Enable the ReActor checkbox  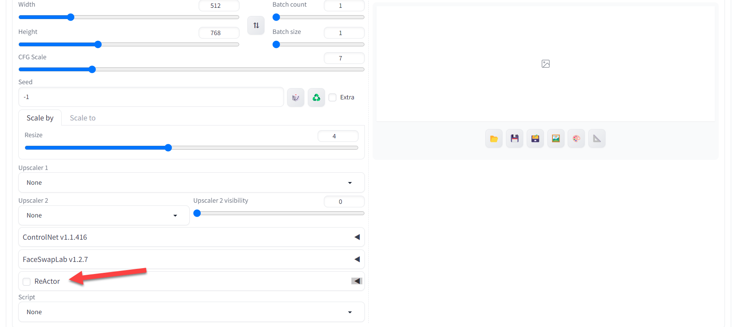click(27, 282)
